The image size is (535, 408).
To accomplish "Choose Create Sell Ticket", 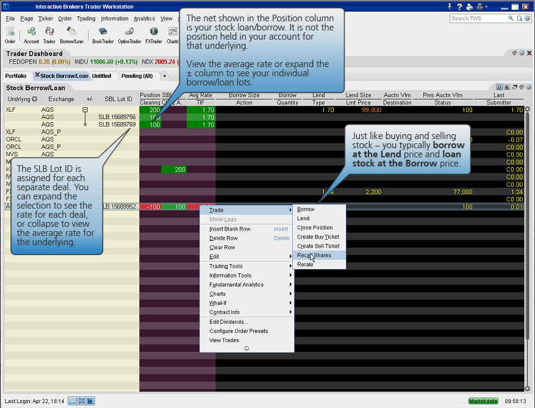I will pos(319,246).
